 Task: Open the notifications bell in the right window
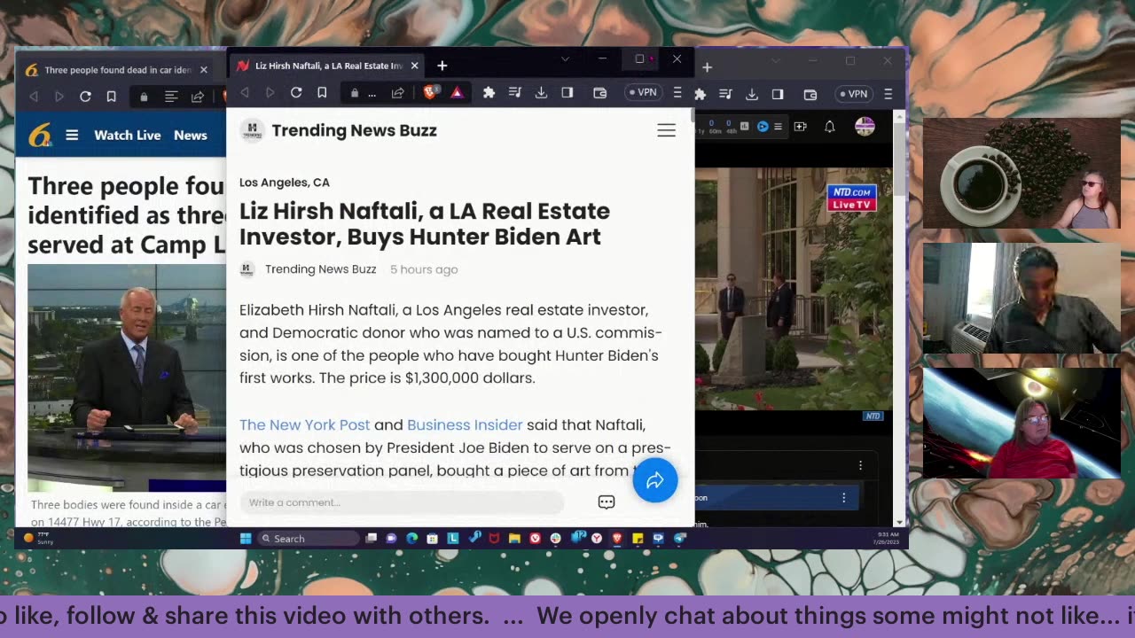pos(829,127)
